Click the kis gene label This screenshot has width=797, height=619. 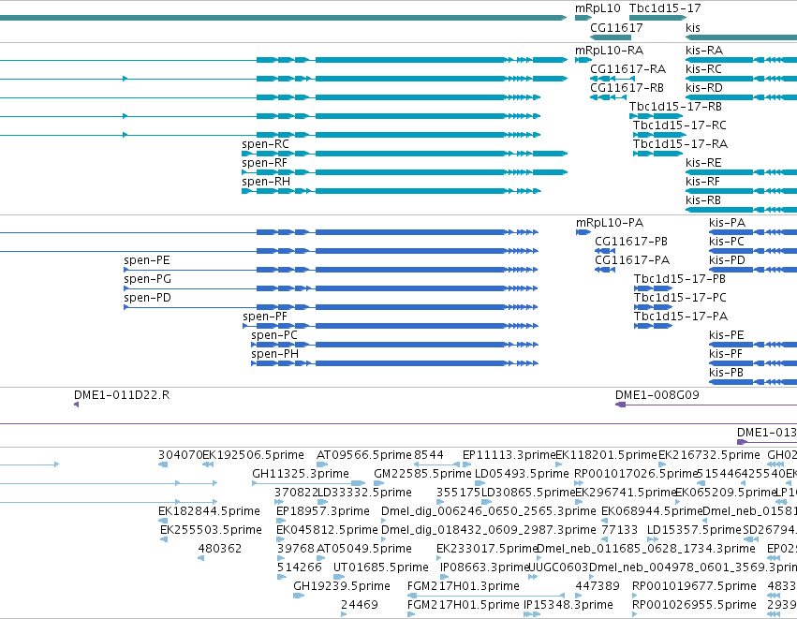[693, 27]
